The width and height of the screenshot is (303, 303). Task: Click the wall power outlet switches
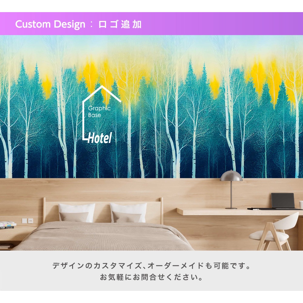pos(28,221)
